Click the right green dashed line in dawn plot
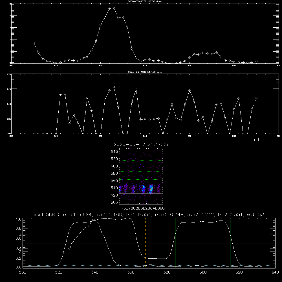This screenshot has height=282, width=282. tap(156, 33)
